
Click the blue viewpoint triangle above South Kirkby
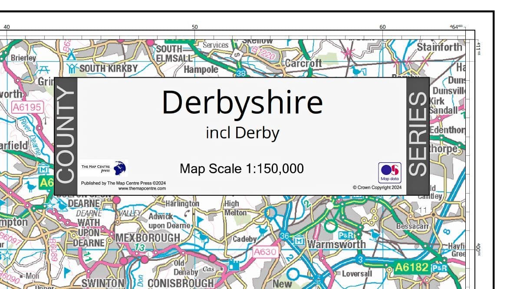coord(71,55)
